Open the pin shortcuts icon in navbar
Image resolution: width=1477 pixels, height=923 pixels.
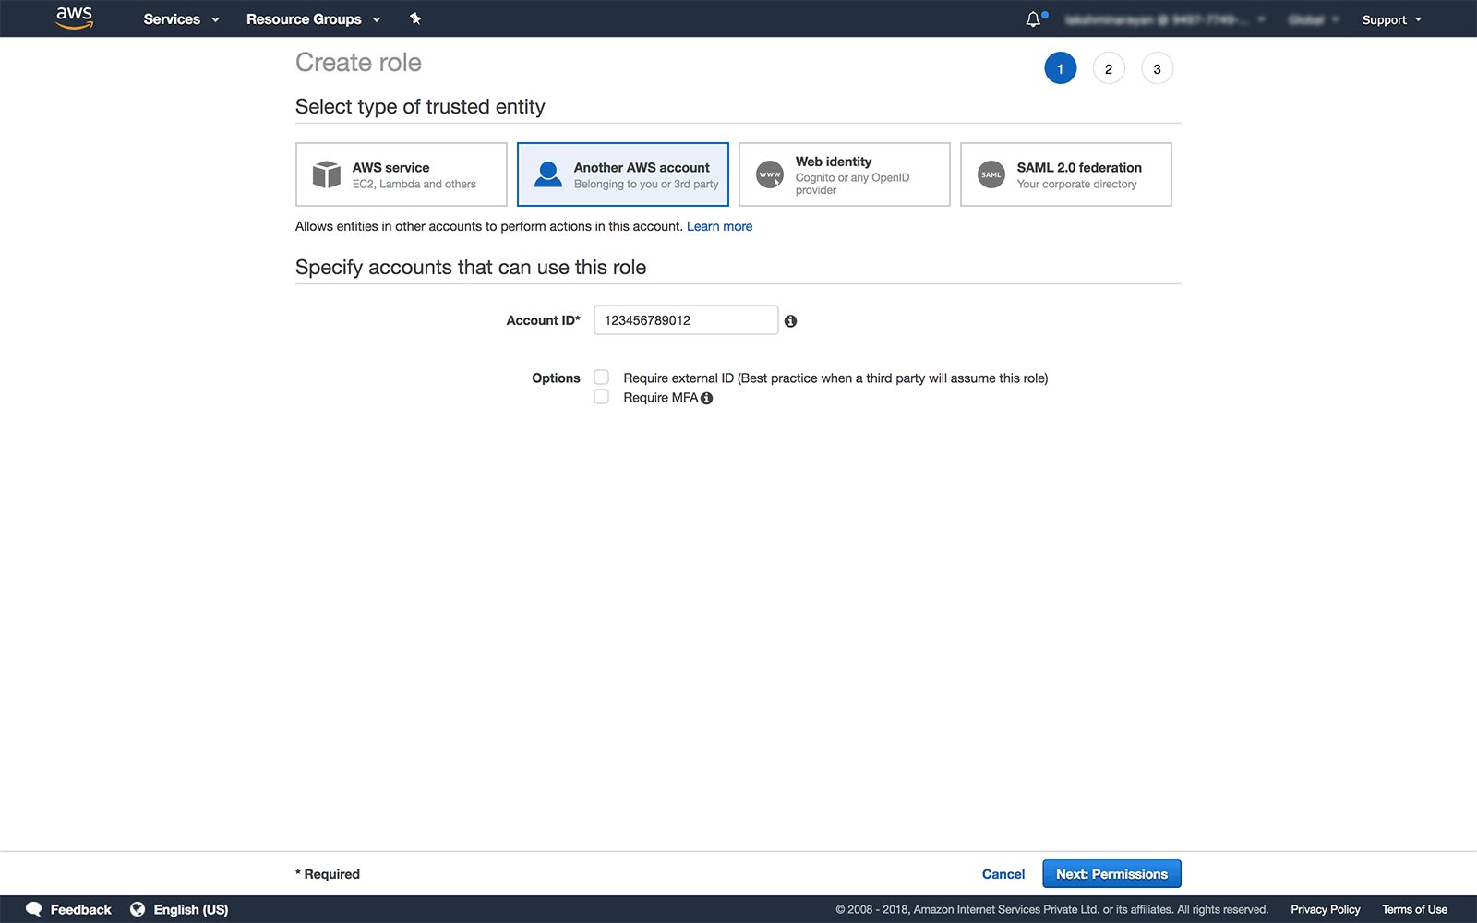pos(415,18)
